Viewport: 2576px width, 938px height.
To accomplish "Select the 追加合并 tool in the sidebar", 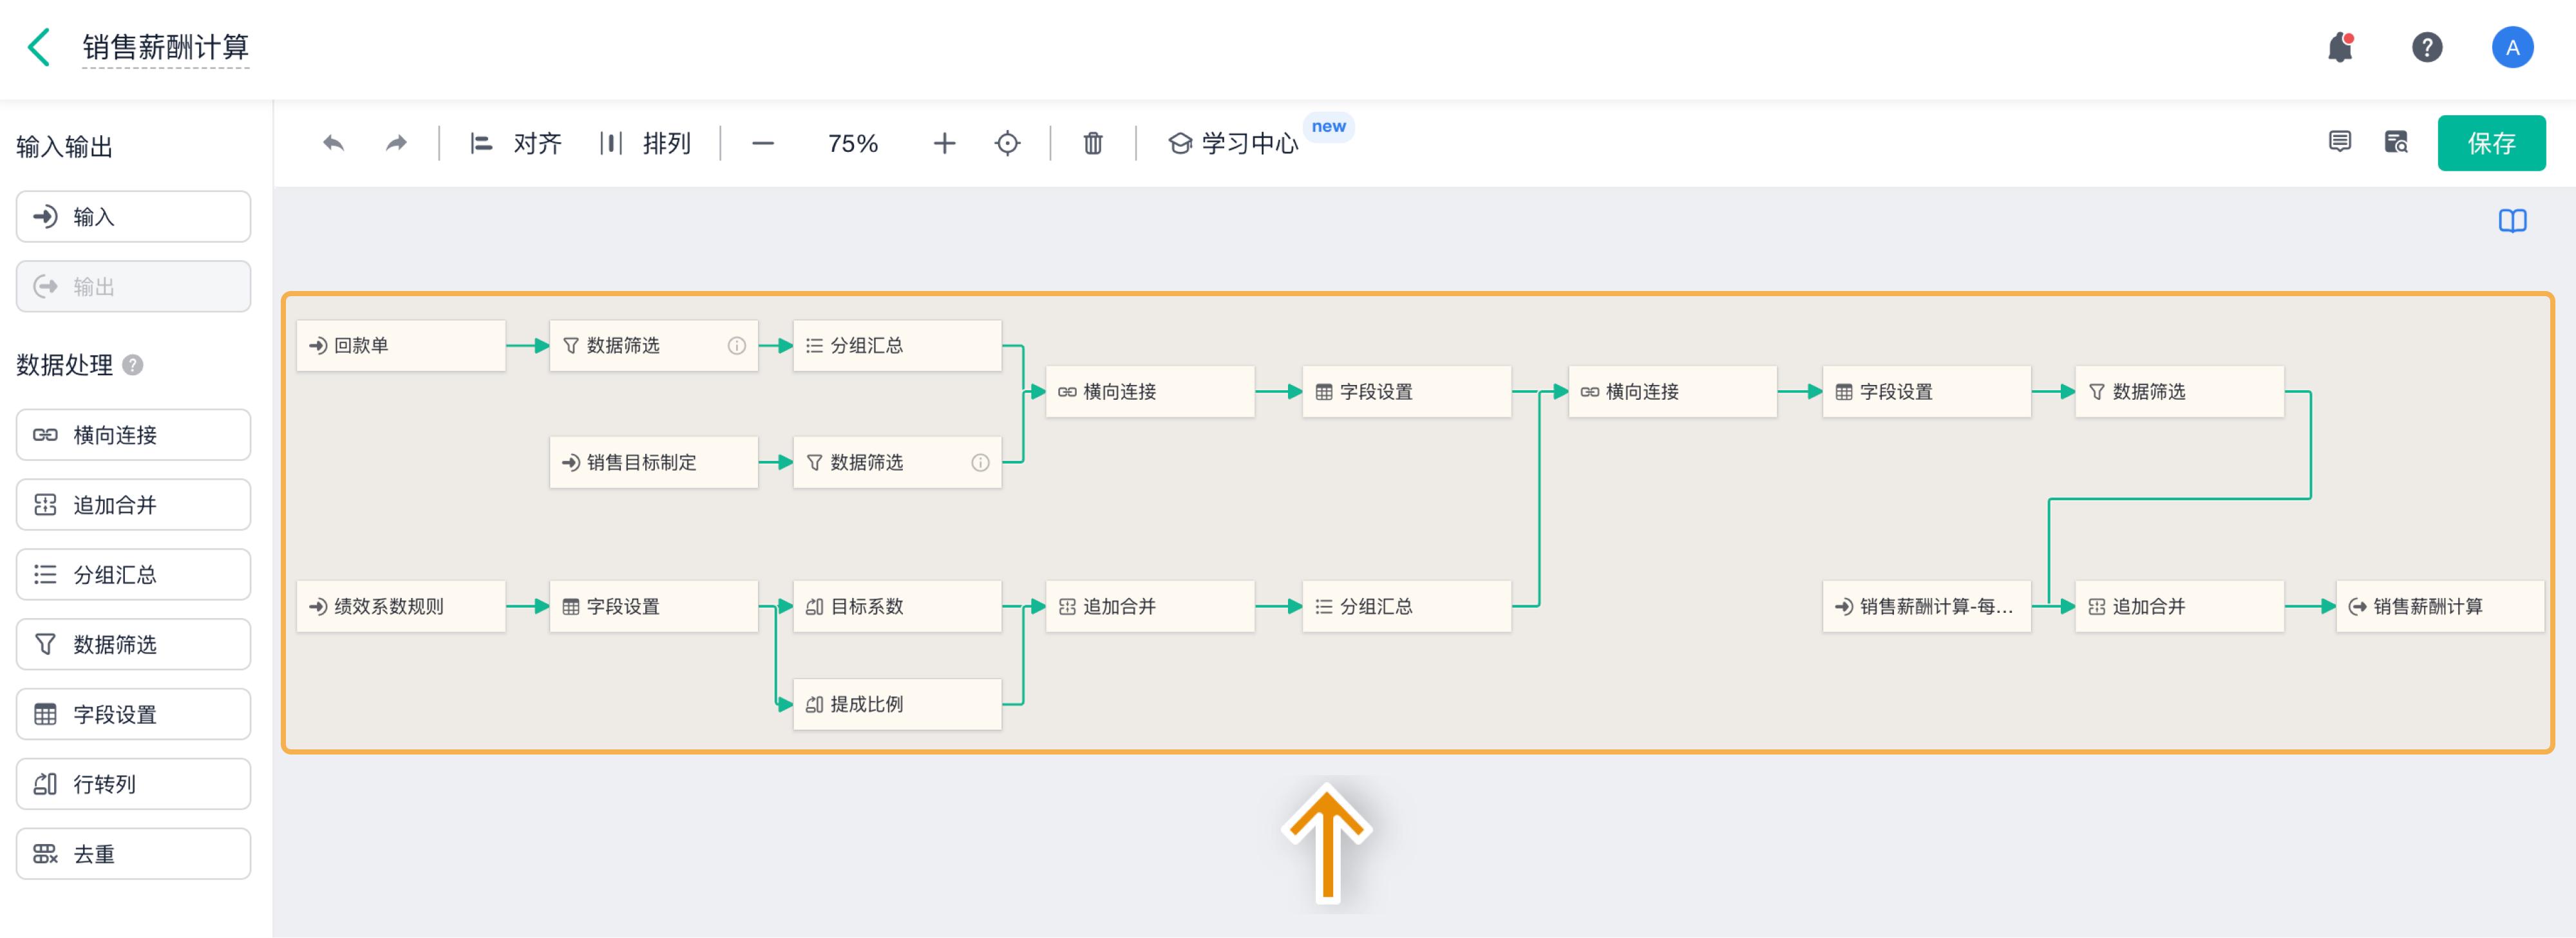I will (x=133, y=504).
